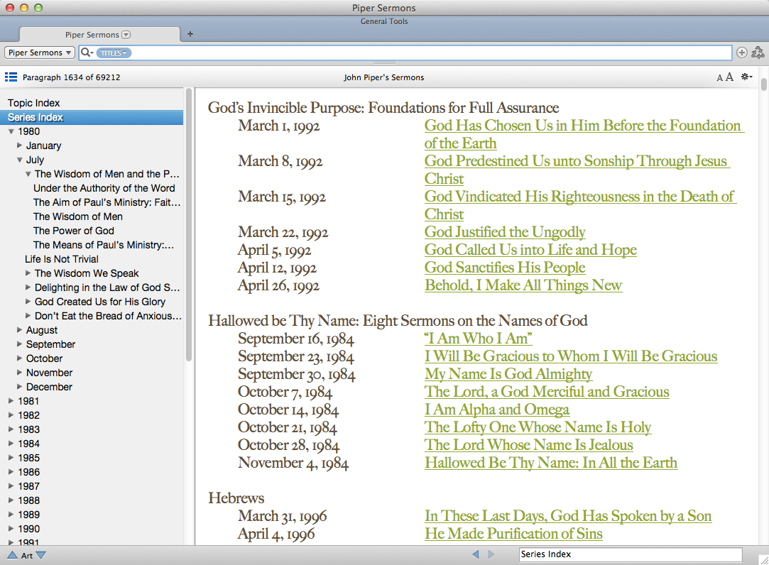Collapse the July node

coord(20,160)
